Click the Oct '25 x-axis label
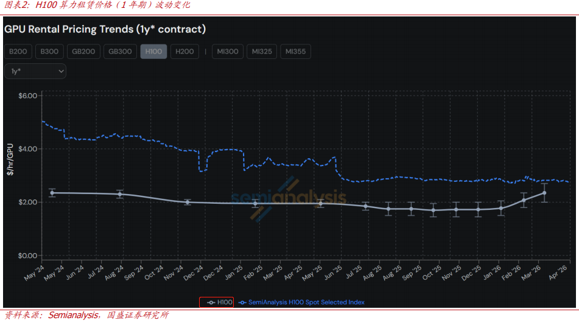This screenshot has height=323, width=579. [432, 273]
